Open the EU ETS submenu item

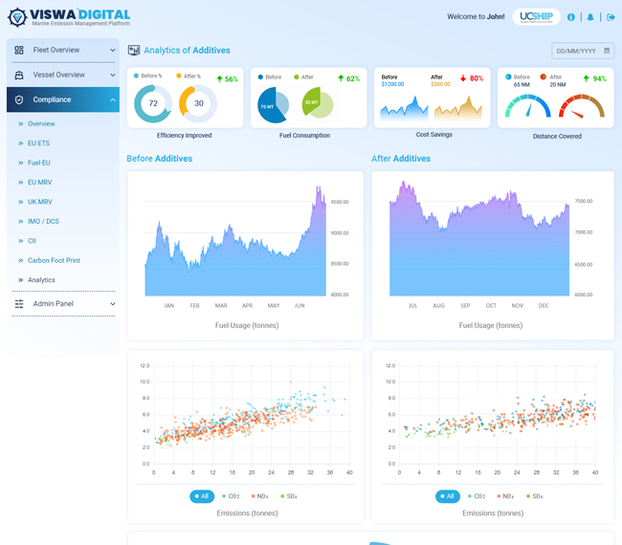[38, 143]
